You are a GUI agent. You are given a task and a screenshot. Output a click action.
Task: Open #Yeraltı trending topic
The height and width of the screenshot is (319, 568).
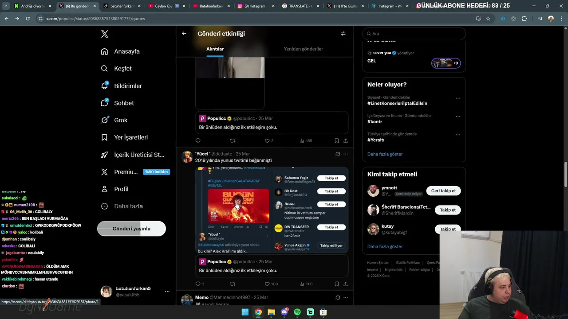pos(376,140)
